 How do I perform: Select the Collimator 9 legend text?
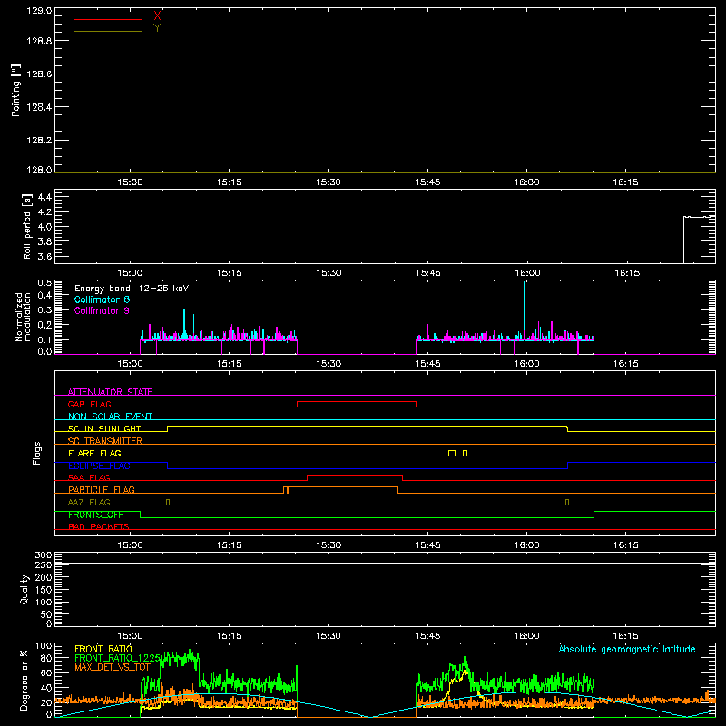(x=102, y=310)
